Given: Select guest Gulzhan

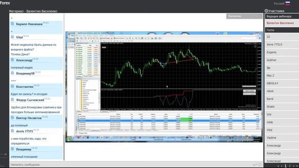Looking at the screenshot, I should click(x=282, y=60).
